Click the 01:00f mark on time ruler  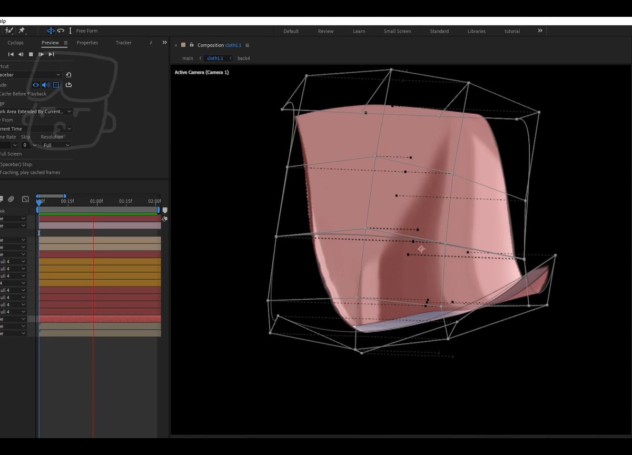96,201
